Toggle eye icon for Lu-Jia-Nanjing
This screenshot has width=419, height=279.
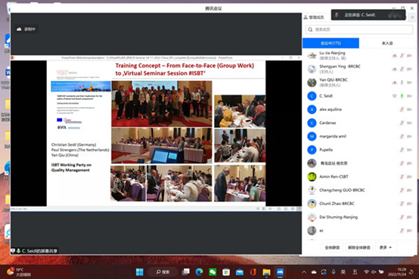[x=394, y=56]
